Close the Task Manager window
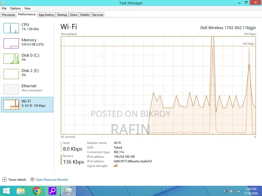Viewport: 262px width, 196px height. pos(256,3)
